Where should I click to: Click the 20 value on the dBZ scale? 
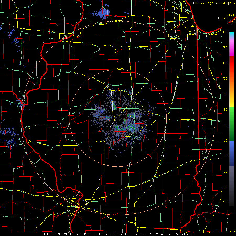click(225, 125)
